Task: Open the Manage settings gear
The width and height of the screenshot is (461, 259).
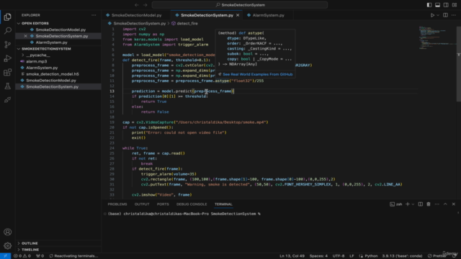Action: [x=8, y=245]
